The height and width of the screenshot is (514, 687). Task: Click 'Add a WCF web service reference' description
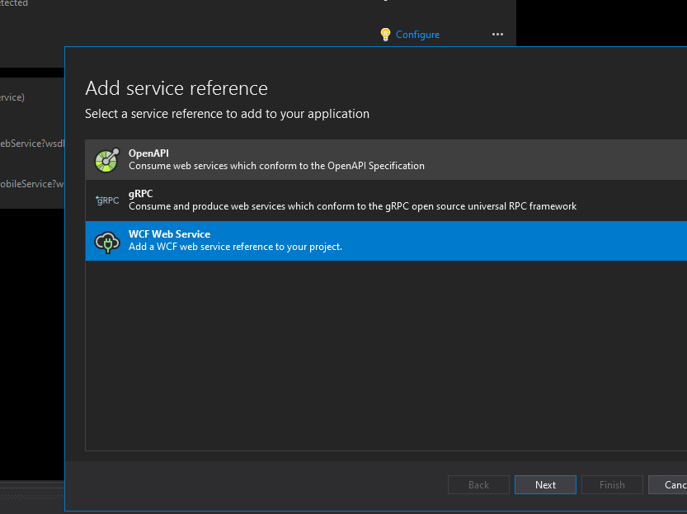235,247
